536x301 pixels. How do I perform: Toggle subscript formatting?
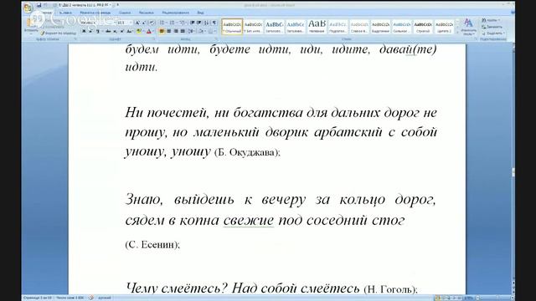click(116, 31)
